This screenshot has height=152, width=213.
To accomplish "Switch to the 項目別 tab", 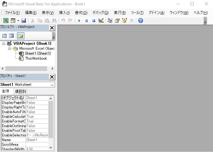I will coord(20,91).
